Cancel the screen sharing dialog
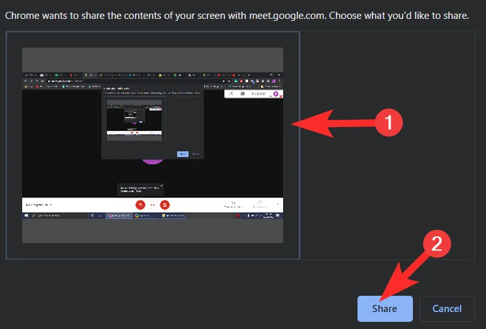Viewport: 486px width, 329px height. pyautogui.click(x=447, y=309)
